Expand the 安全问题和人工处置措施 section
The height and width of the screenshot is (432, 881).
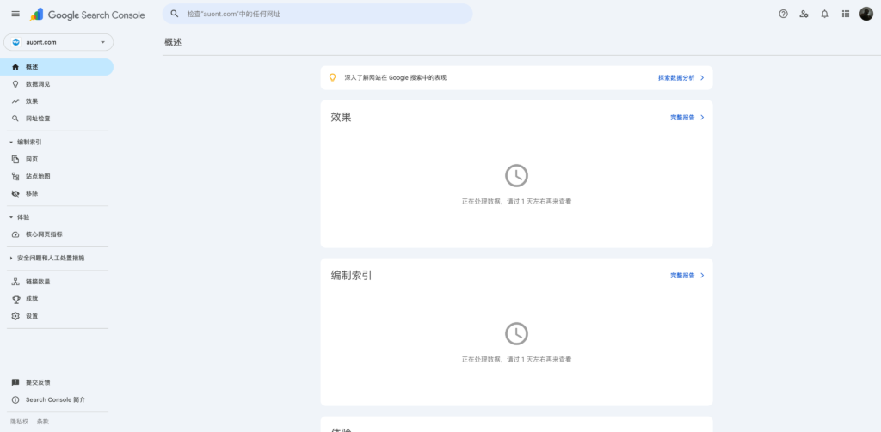click(x=11, y=258)
